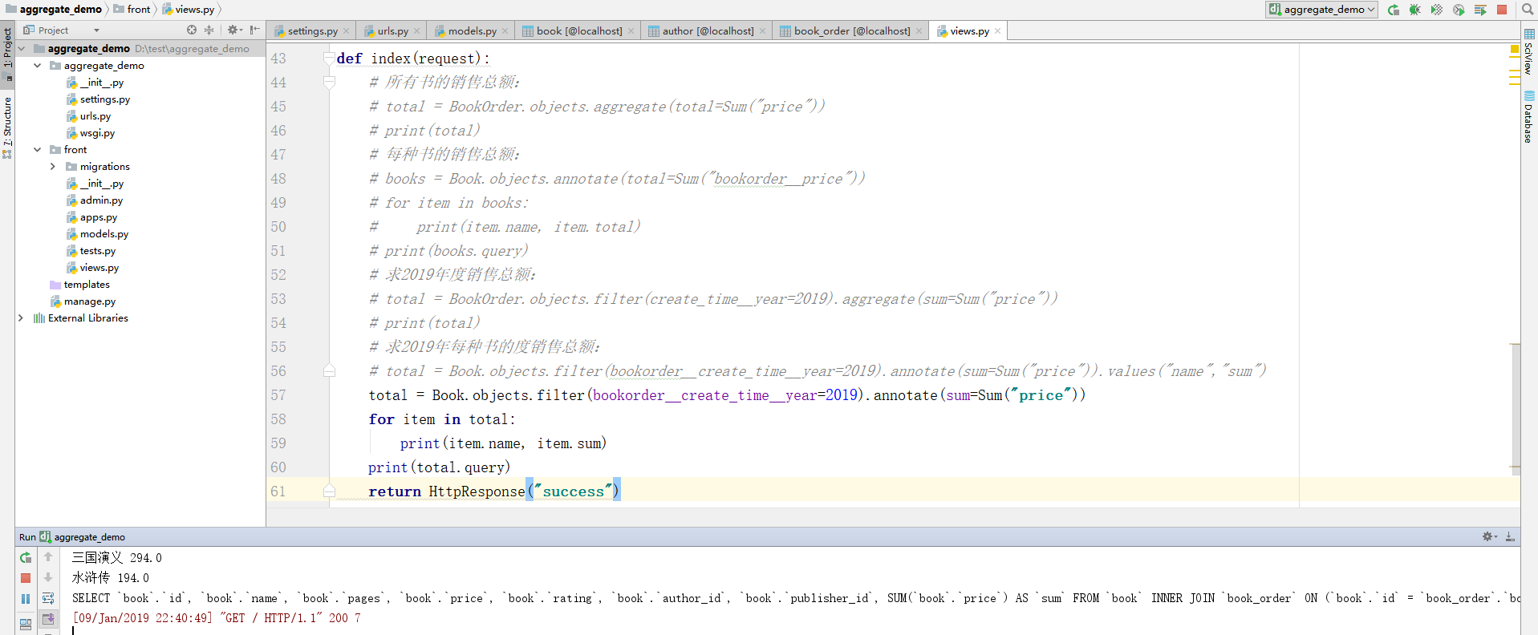The height and width of the screenshot is (635, 1538).
Task: Fold the index function at line 43
Action: pos(329,58)
